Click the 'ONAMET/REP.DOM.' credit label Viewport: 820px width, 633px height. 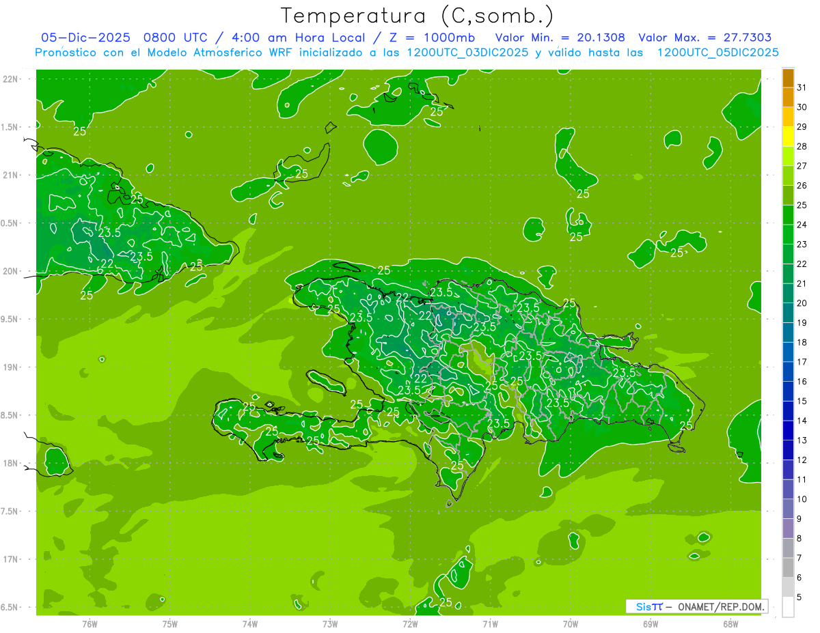[x=720, y=606]
